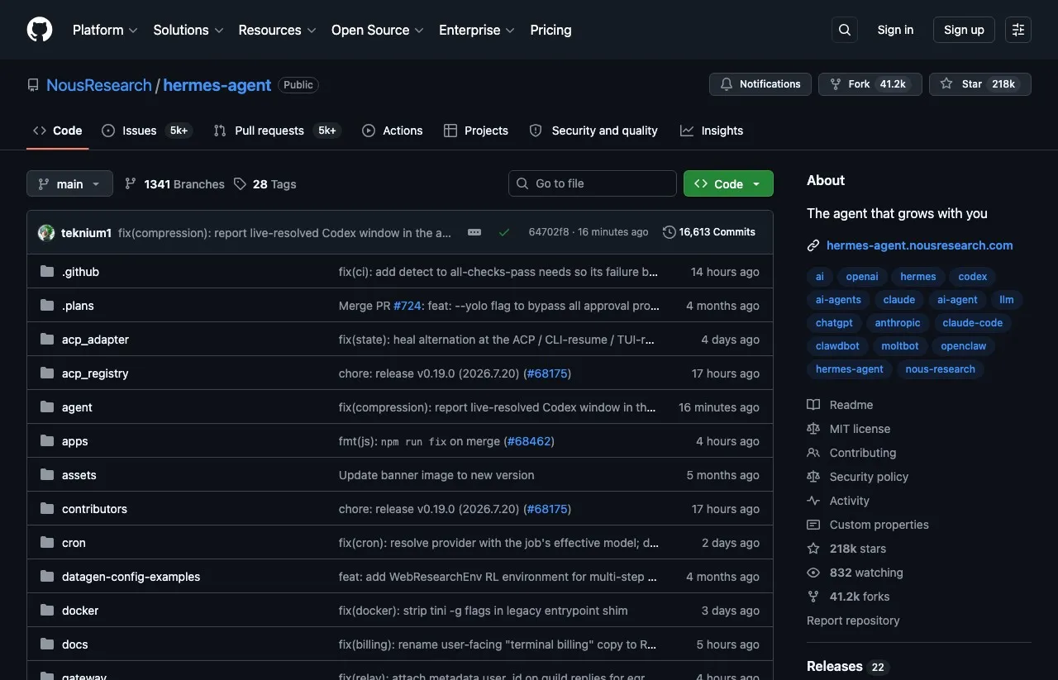Click teknium1's avatar in commit bar
This screenshot has height=680, width=1058.
46,233
